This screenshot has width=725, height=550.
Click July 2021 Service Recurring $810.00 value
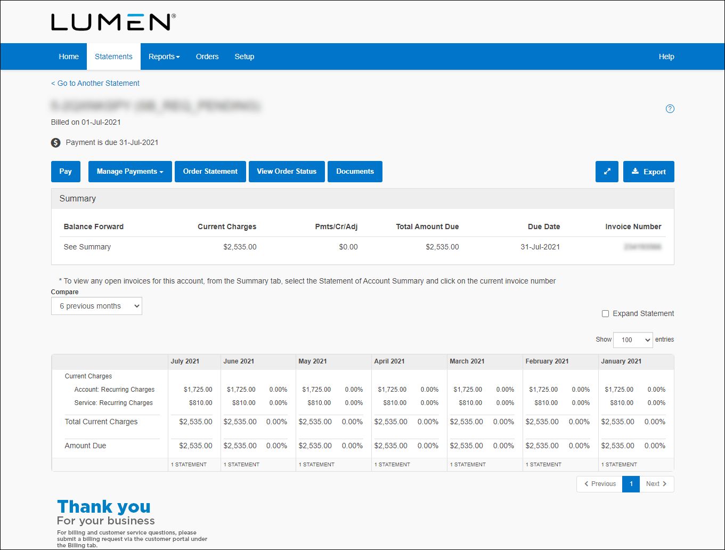[201, 403]
